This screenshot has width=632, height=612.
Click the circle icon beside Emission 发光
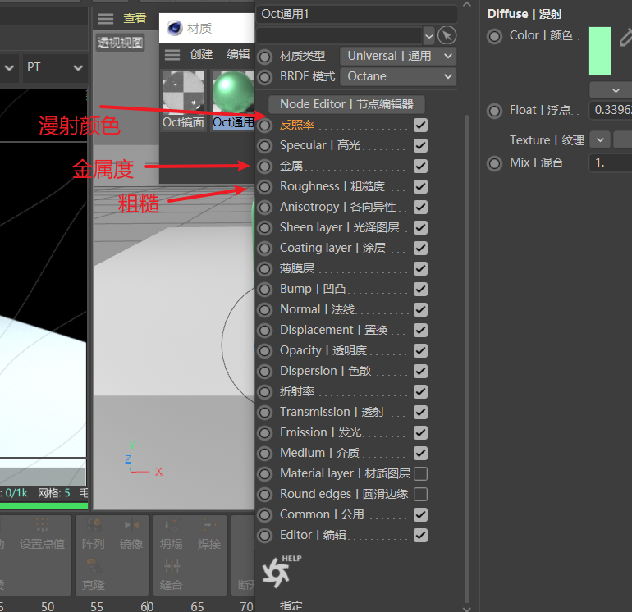point(265,433)
